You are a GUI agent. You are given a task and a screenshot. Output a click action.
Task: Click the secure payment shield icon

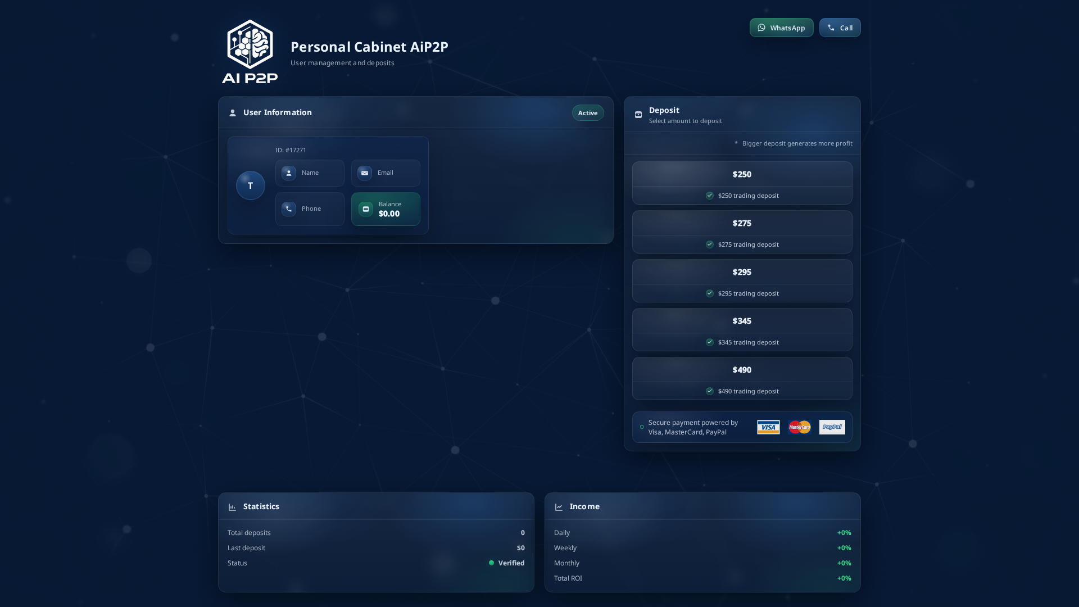click(x=641, y=427)
